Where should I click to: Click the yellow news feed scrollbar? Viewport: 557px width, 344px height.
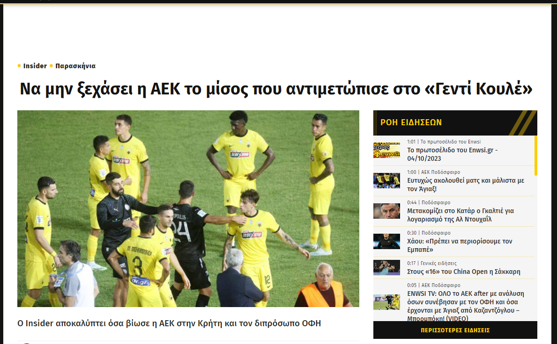[536, 155]
